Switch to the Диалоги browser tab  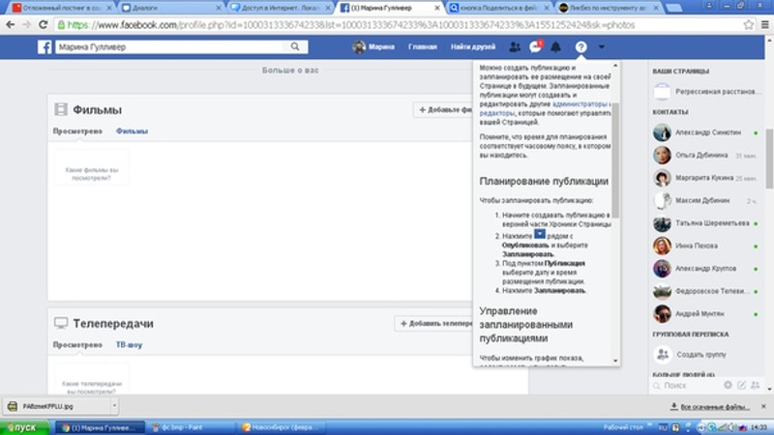[171, 8]
